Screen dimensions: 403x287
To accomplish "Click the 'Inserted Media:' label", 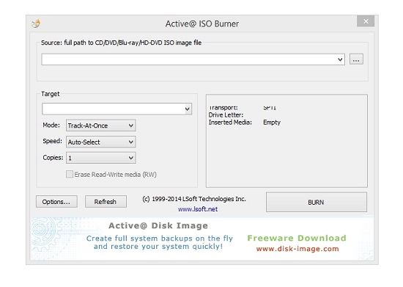I will coord(230,123).
